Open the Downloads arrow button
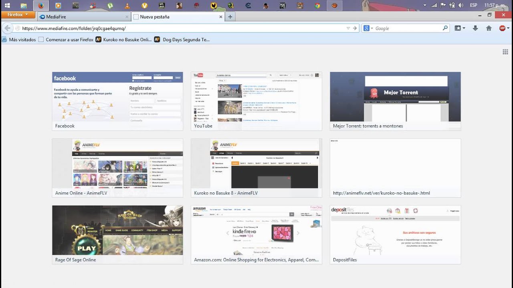513x288 pixels. coord(475,28)
